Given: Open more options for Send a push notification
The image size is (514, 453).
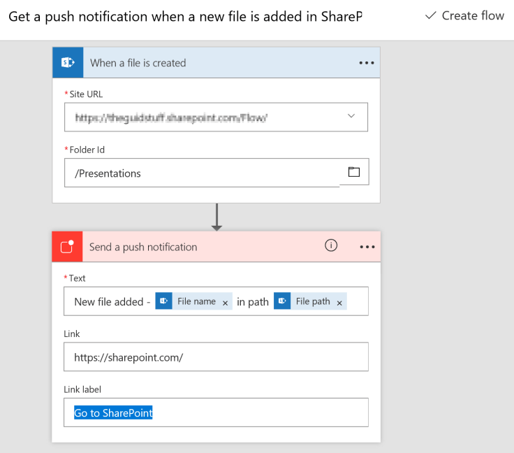Looking at the screenshot, I should [366, 247].
